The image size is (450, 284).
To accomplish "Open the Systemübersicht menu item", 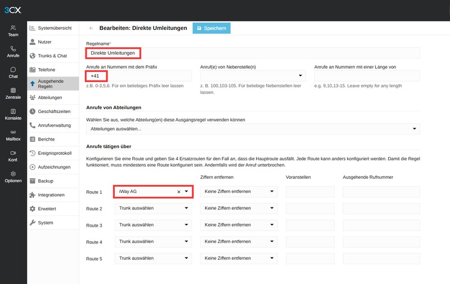I will 53,28.
